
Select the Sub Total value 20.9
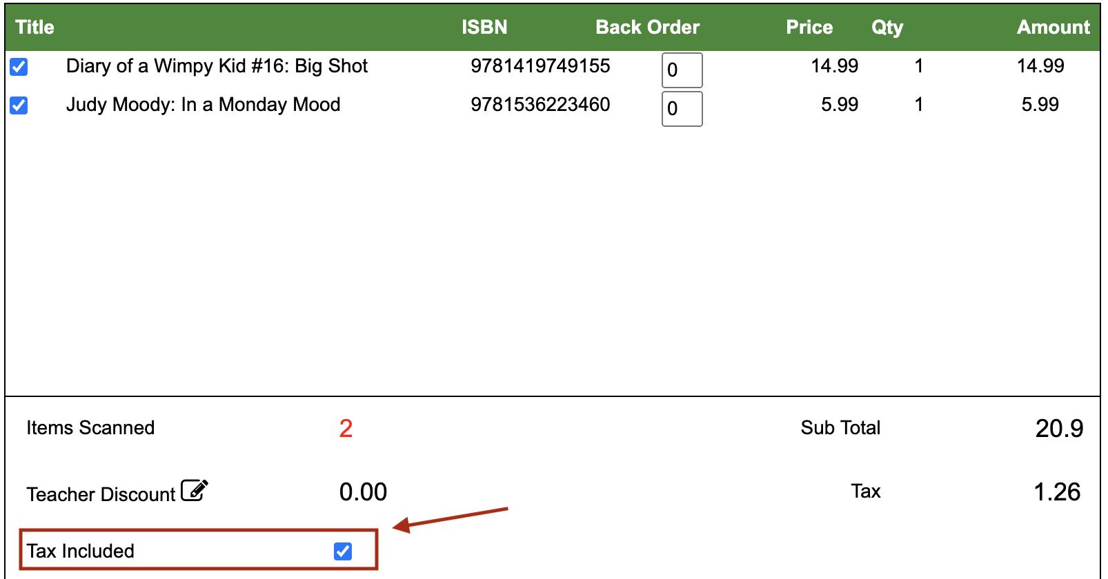click(x=1059, y=429)
